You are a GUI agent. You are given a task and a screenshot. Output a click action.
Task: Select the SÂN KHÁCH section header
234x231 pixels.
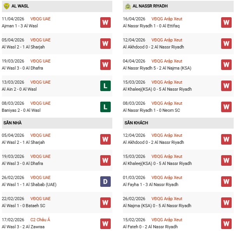[136, 123]
